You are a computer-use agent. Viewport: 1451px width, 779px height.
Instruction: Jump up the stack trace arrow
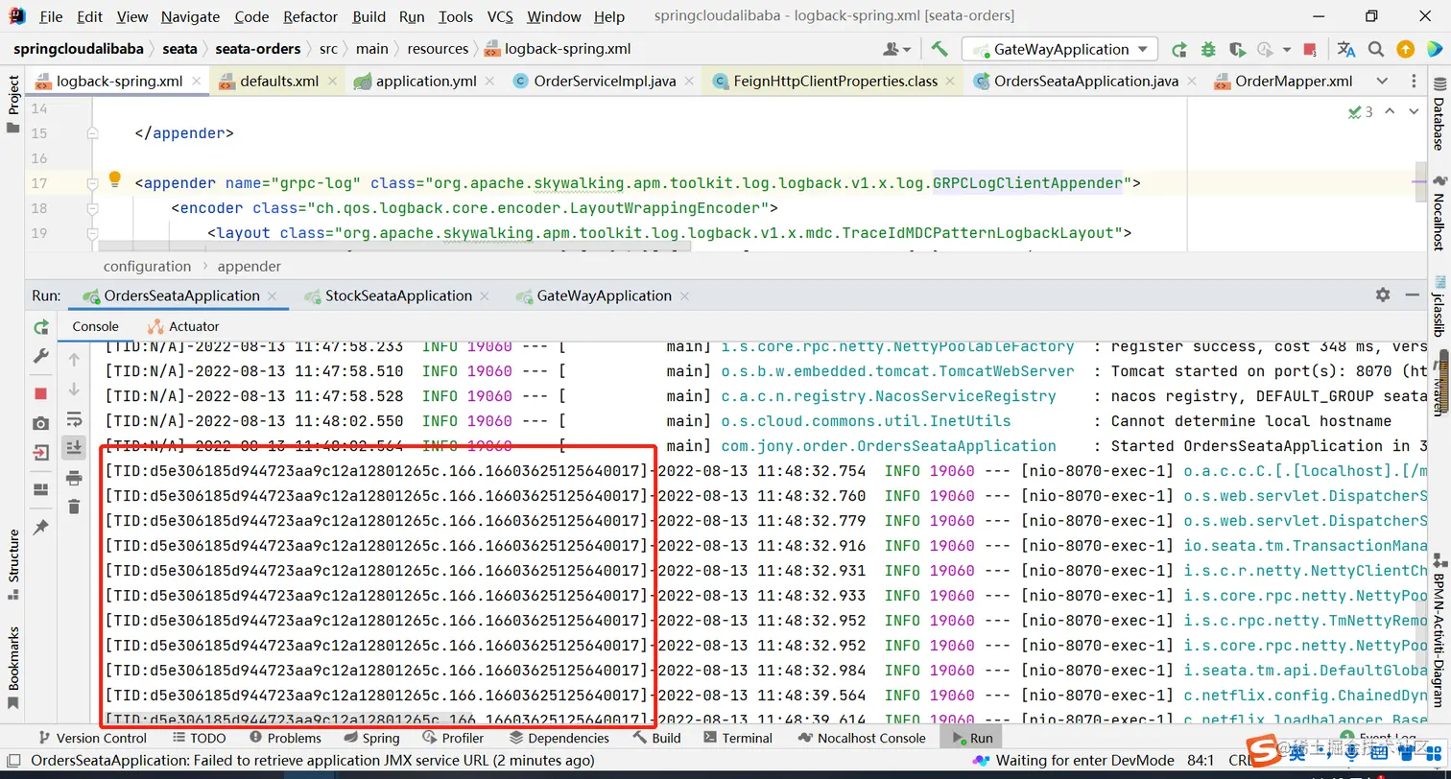point(74,360)
